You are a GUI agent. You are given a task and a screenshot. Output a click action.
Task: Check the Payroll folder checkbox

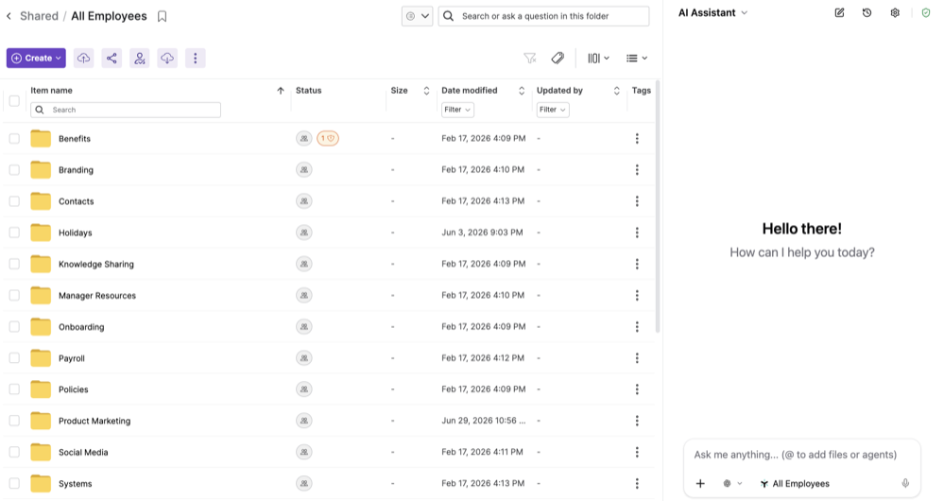click(14, 358)
